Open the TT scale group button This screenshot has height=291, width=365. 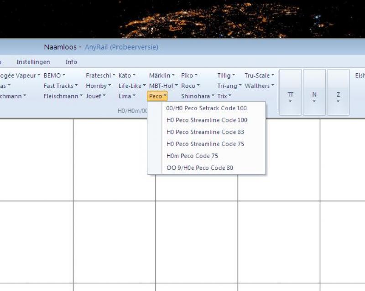point(290,92)
